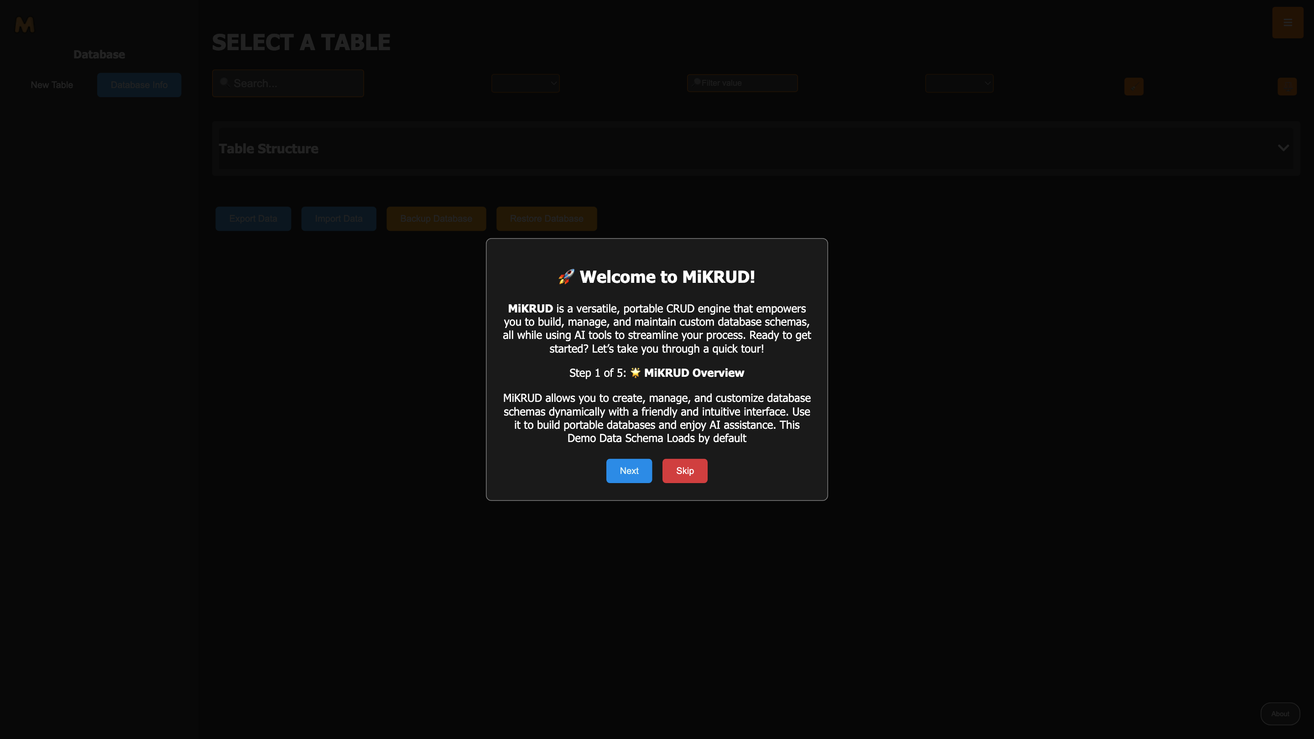Screen dimensions: 1314x739
Task: Click the filter value magnifier icon
Action: click(x=697, y=82)
